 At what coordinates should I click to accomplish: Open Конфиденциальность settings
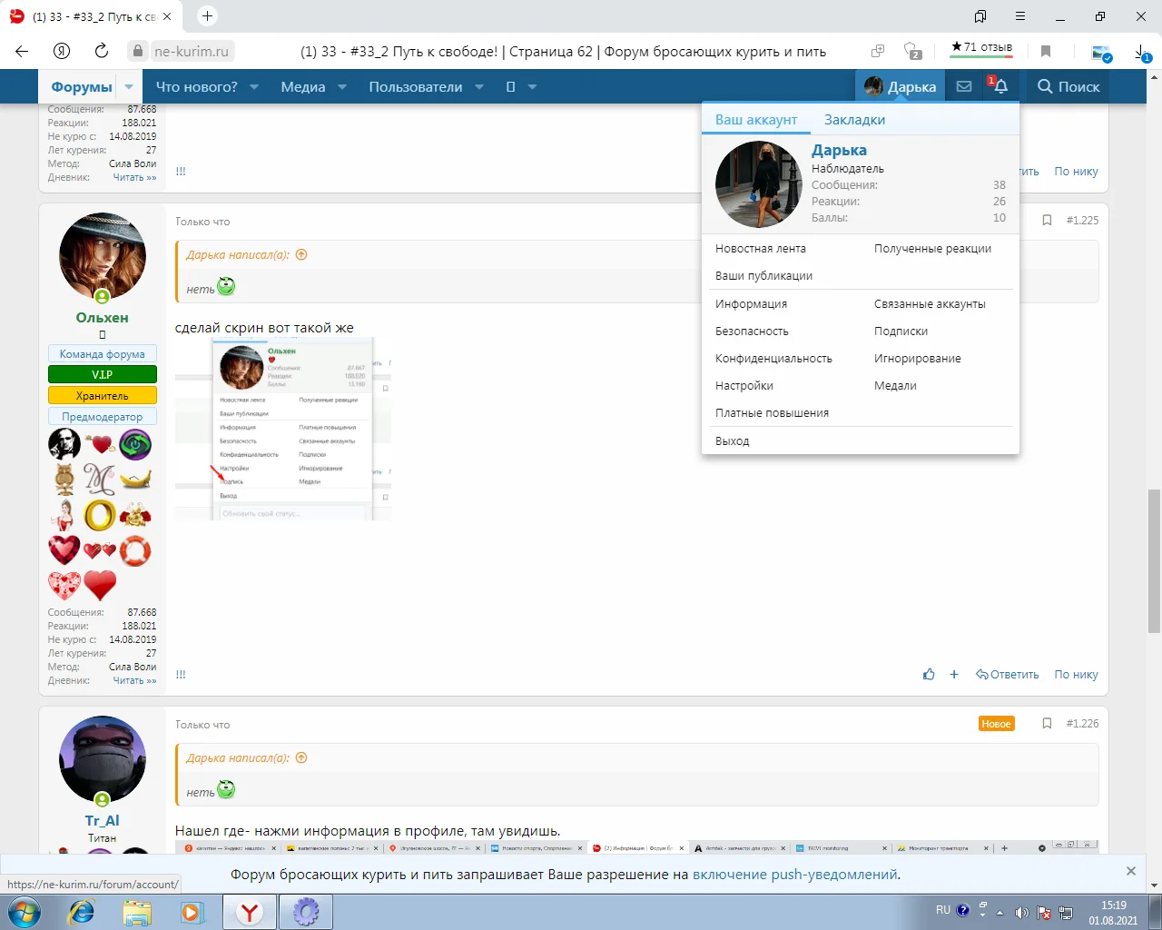coord(773,359)
